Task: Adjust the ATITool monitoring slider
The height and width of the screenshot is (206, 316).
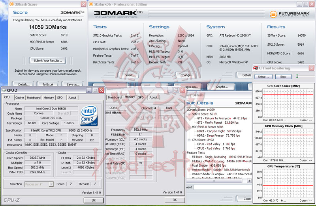Action: 297,76
